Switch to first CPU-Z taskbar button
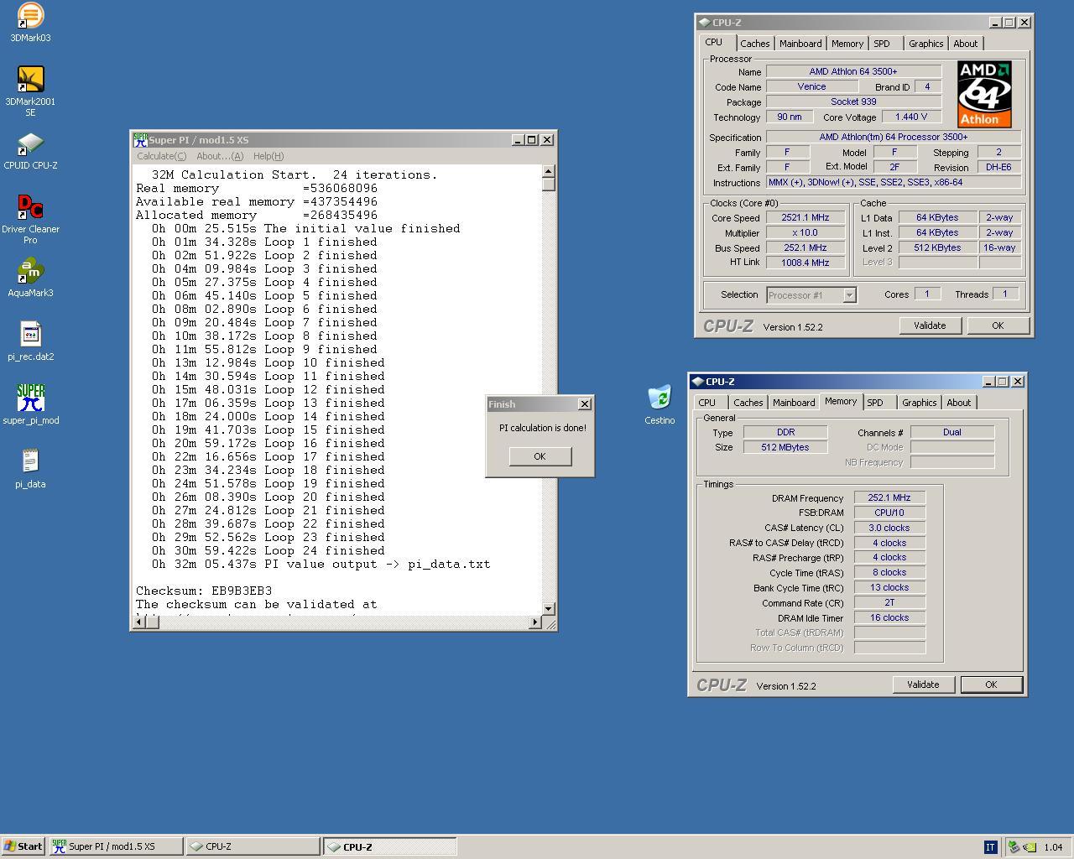The image size is (1074, 859). [x=253, y=846]
